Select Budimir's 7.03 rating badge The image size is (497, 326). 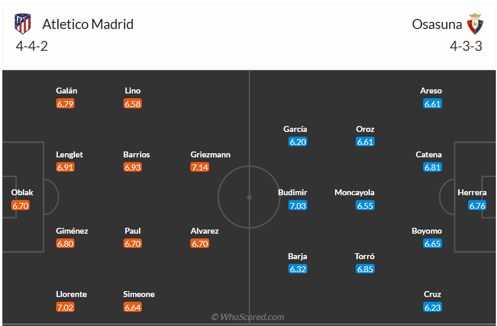tap(298, 205)
